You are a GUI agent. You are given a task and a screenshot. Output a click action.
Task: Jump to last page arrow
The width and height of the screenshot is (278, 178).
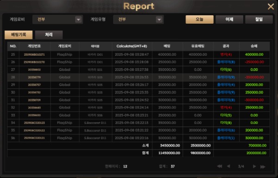(263, 166)
